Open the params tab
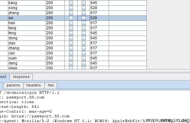Screen dimensions: 190x123 point(13,85)
